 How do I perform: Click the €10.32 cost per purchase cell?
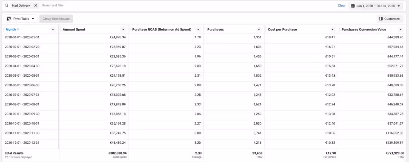(x=330, y=143)
